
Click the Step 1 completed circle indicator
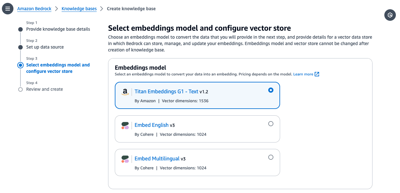(20, 29)
